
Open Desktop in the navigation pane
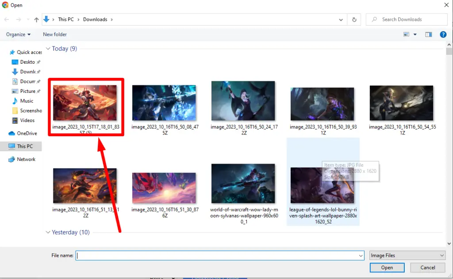pyautogui.click(x=26, y=62)
